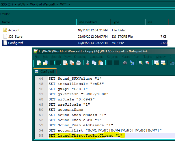Viewport: 175px width, 141px height.
Task: Click the Replace icon in toolbar
Action: (x=132, y=63)
